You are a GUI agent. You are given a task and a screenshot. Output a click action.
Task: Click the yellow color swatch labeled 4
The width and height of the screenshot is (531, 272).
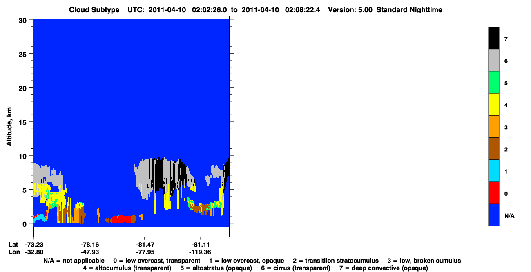tap(493, 104)
